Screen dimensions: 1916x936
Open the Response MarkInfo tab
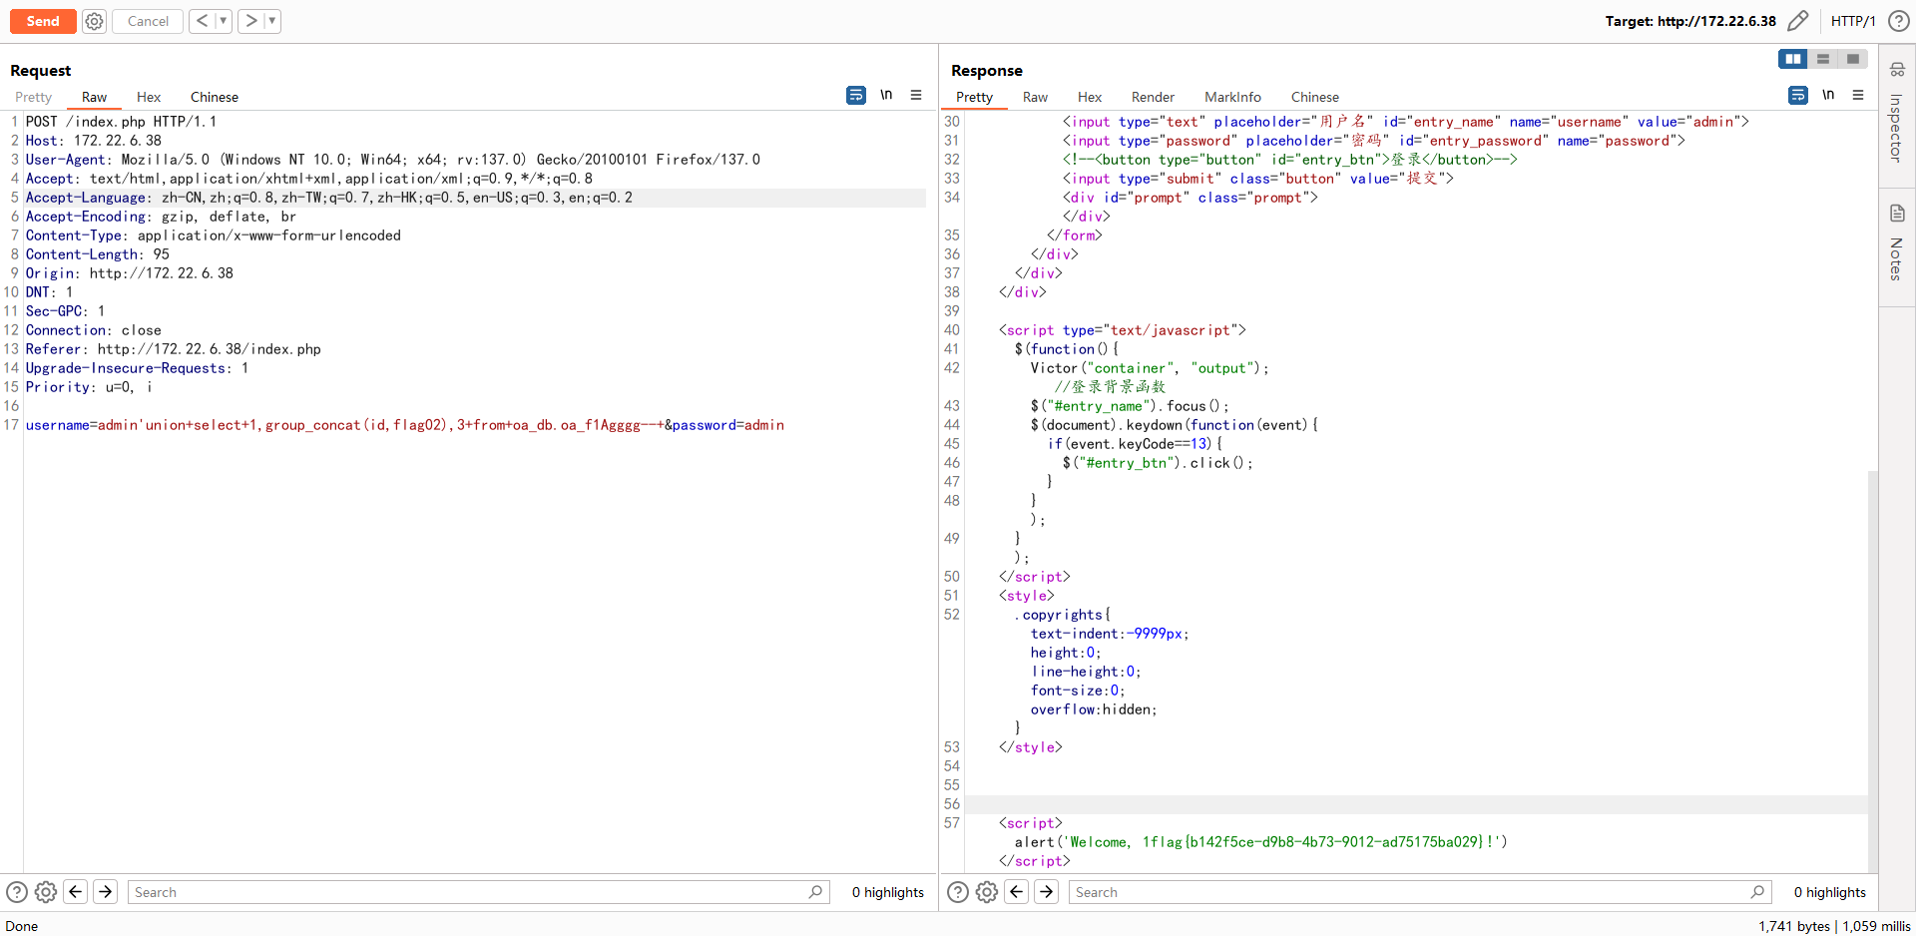[1232, 97]
